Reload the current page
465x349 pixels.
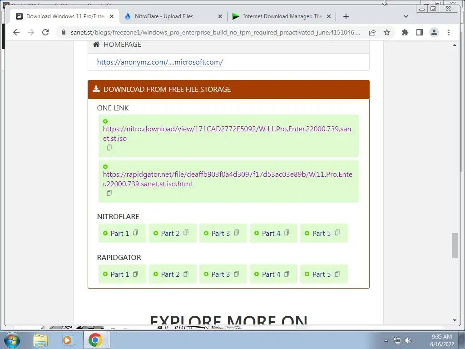(45, 32)
